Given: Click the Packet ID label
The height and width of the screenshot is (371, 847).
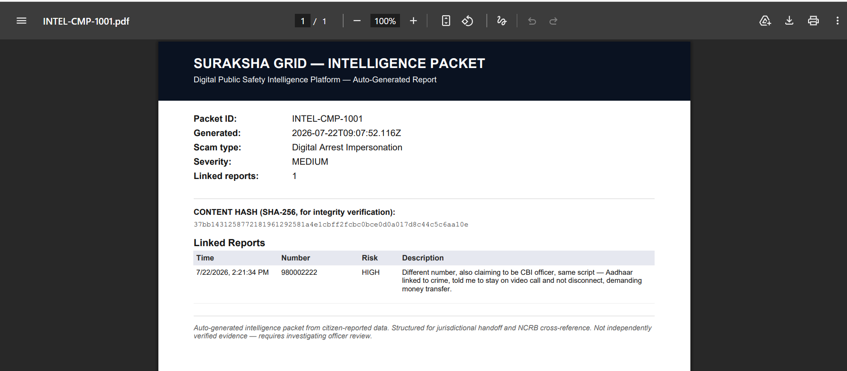Looking at the screenshot, I should [215, 119].
